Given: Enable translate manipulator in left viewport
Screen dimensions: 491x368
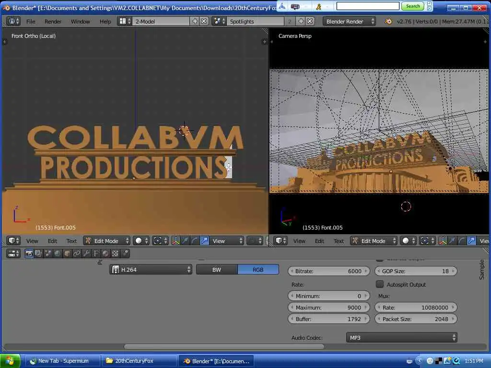Looking at the screenshot, I should [x=186, y=241].
